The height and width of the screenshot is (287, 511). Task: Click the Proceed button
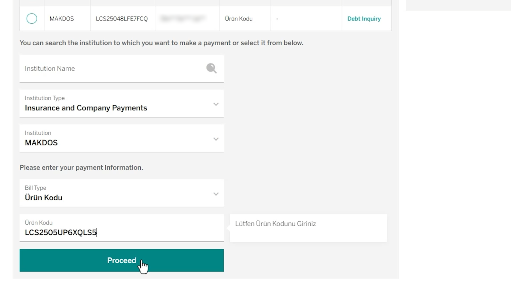(122, 260)
